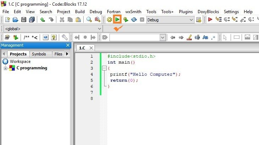Open the Debug menu
Screen dimensions: 259x145
96,12
